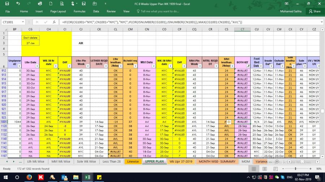Open the MTRL REQD DT filter dropdown
The width and height of the screenshot is (325, 182).
coord(216,66)
